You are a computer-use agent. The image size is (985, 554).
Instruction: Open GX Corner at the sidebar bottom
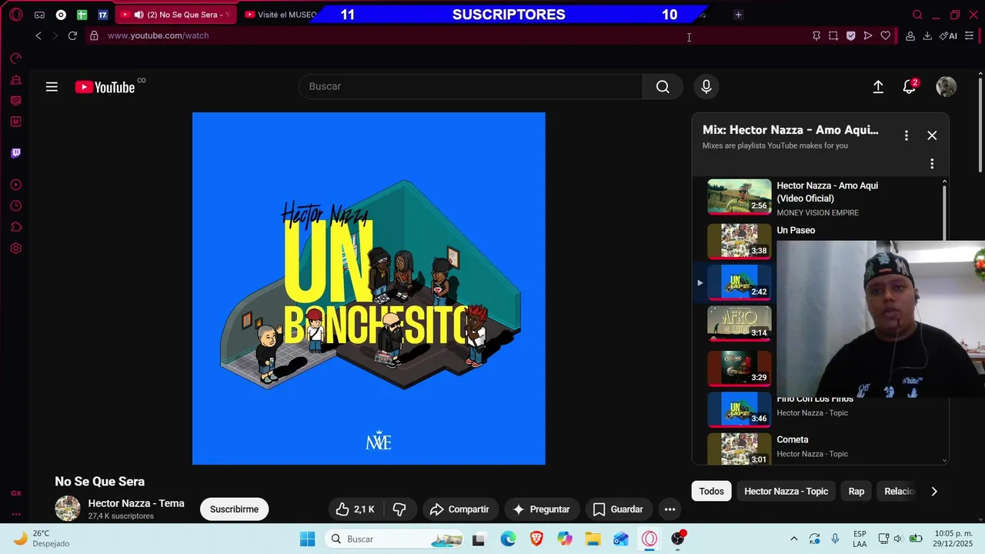click(15, 493)
